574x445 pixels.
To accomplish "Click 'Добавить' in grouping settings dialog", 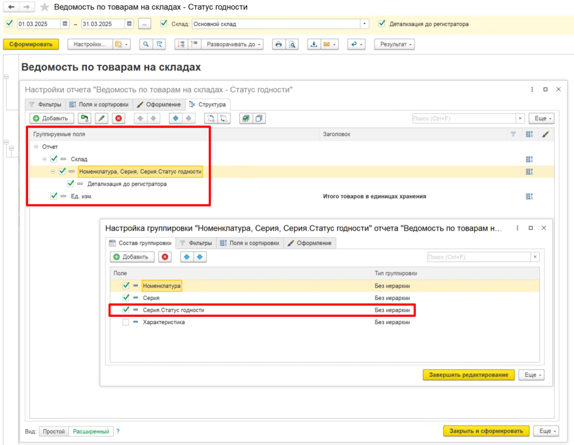I will click(x=132, y=257).
